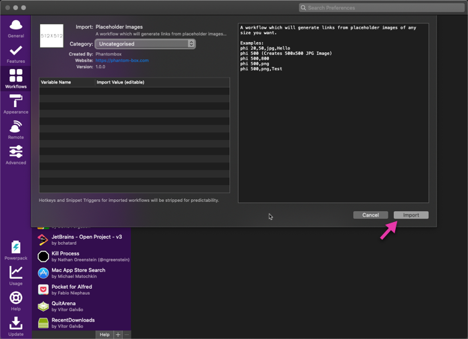Open the Category dropdown showing Uncategorised
The width and height of the screenshot is (468, 339).
click(x=145, y=44)
